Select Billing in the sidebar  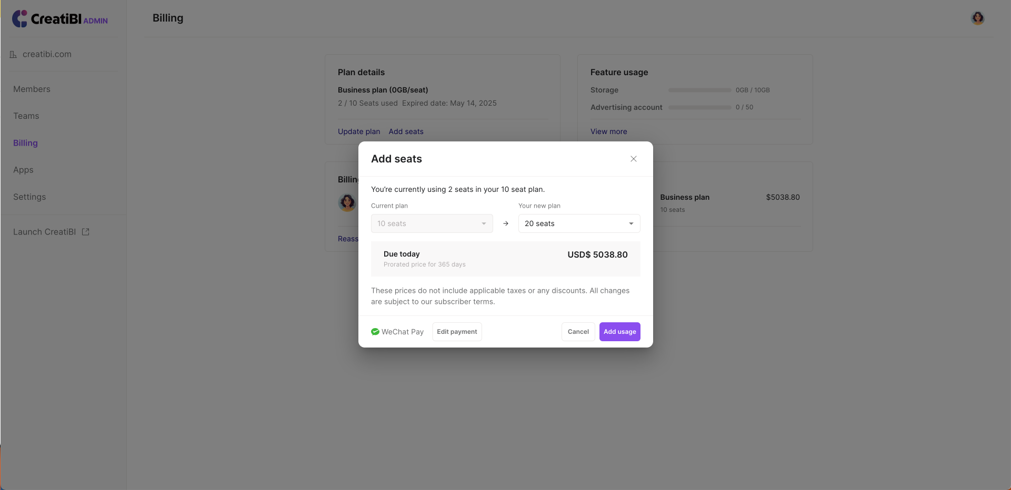(25, 143)
